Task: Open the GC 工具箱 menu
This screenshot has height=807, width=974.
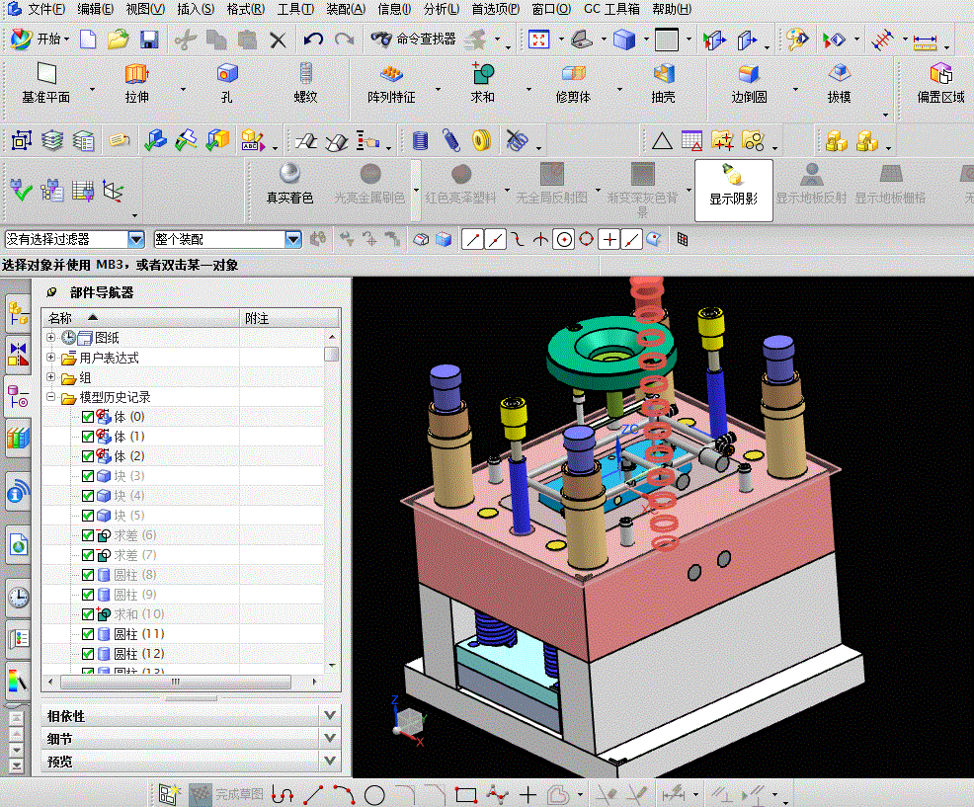Action: coord(611,9)
